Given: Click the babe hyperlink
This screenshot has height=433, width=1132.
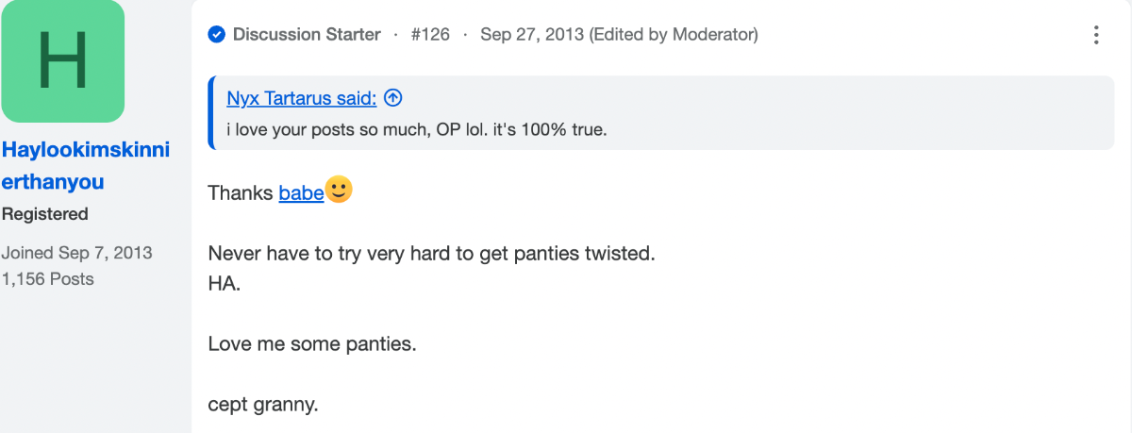Looking at the screenshot, I should point(302,192).
